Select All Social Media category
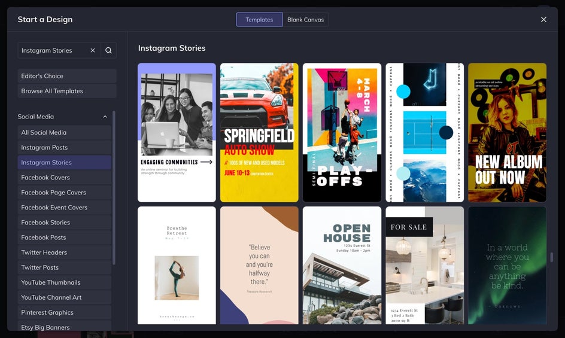The width and height of the screenshot is (565, 338). [x=65, y=133]
